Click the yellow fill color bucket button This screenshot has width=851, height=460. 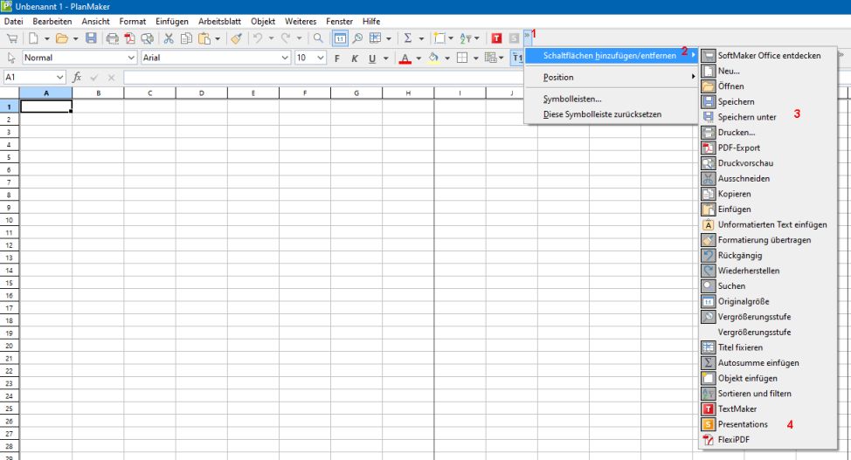pos(433,58)
